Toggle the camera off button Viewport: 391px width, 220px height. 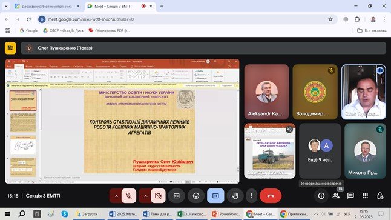click(x=158, y=196)
